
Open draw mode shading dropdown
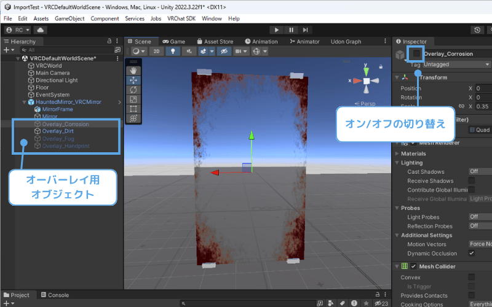pos(139,52)
